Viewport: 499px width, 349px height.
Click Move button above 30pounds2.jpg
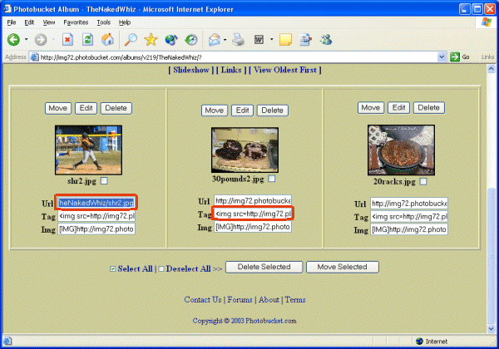click(215, 111)
